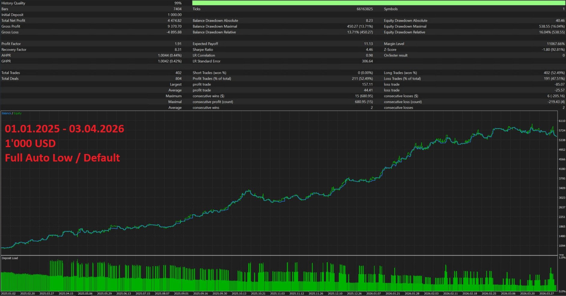Click Equity Drawdown Relative value 16.04% (538.55)
Screen dimensions: 566x296
(552, 32)
